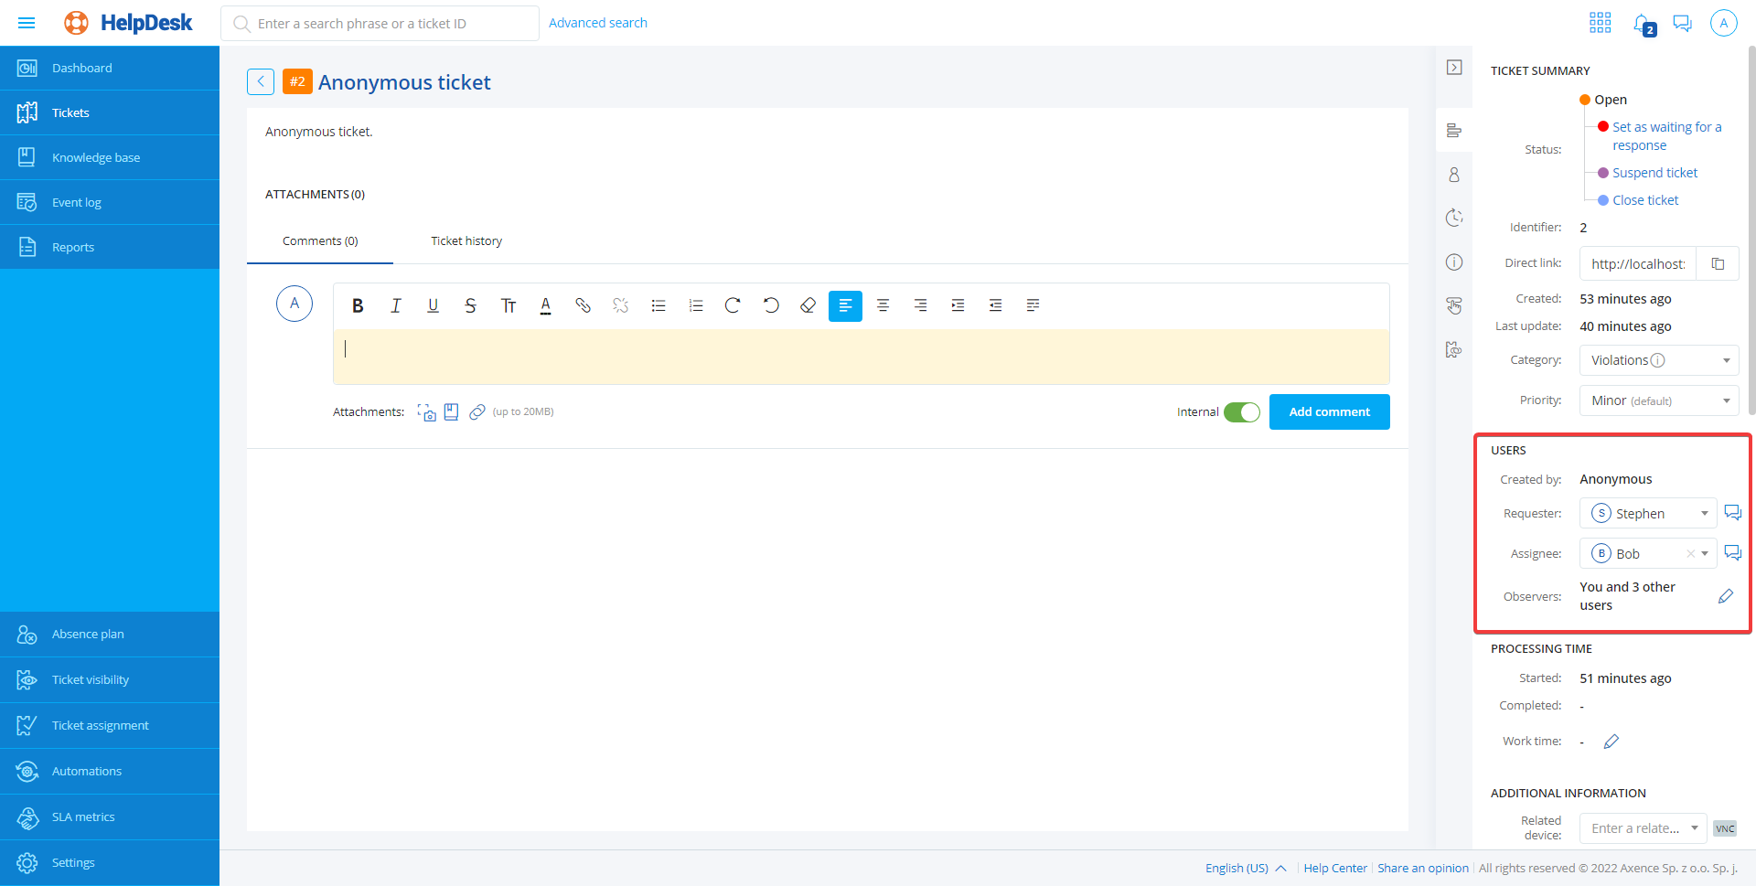1756x886 pixels.
Task: Click the ticket search input field
Action: tap(384, 24)
